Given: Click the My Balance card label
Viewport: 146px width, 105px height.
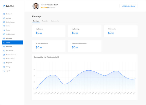Looking at the screenshot, I should [39, 29].
